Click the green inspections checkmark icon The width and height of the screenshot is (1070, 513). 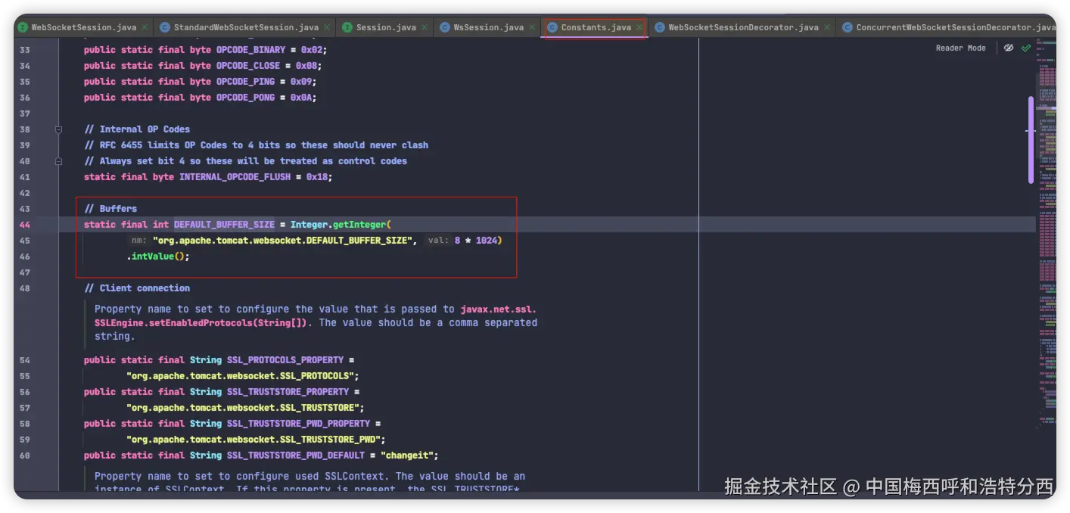click(x=1026, y=48)
